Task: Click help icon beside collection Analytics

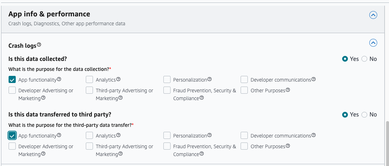Action: 118,79
